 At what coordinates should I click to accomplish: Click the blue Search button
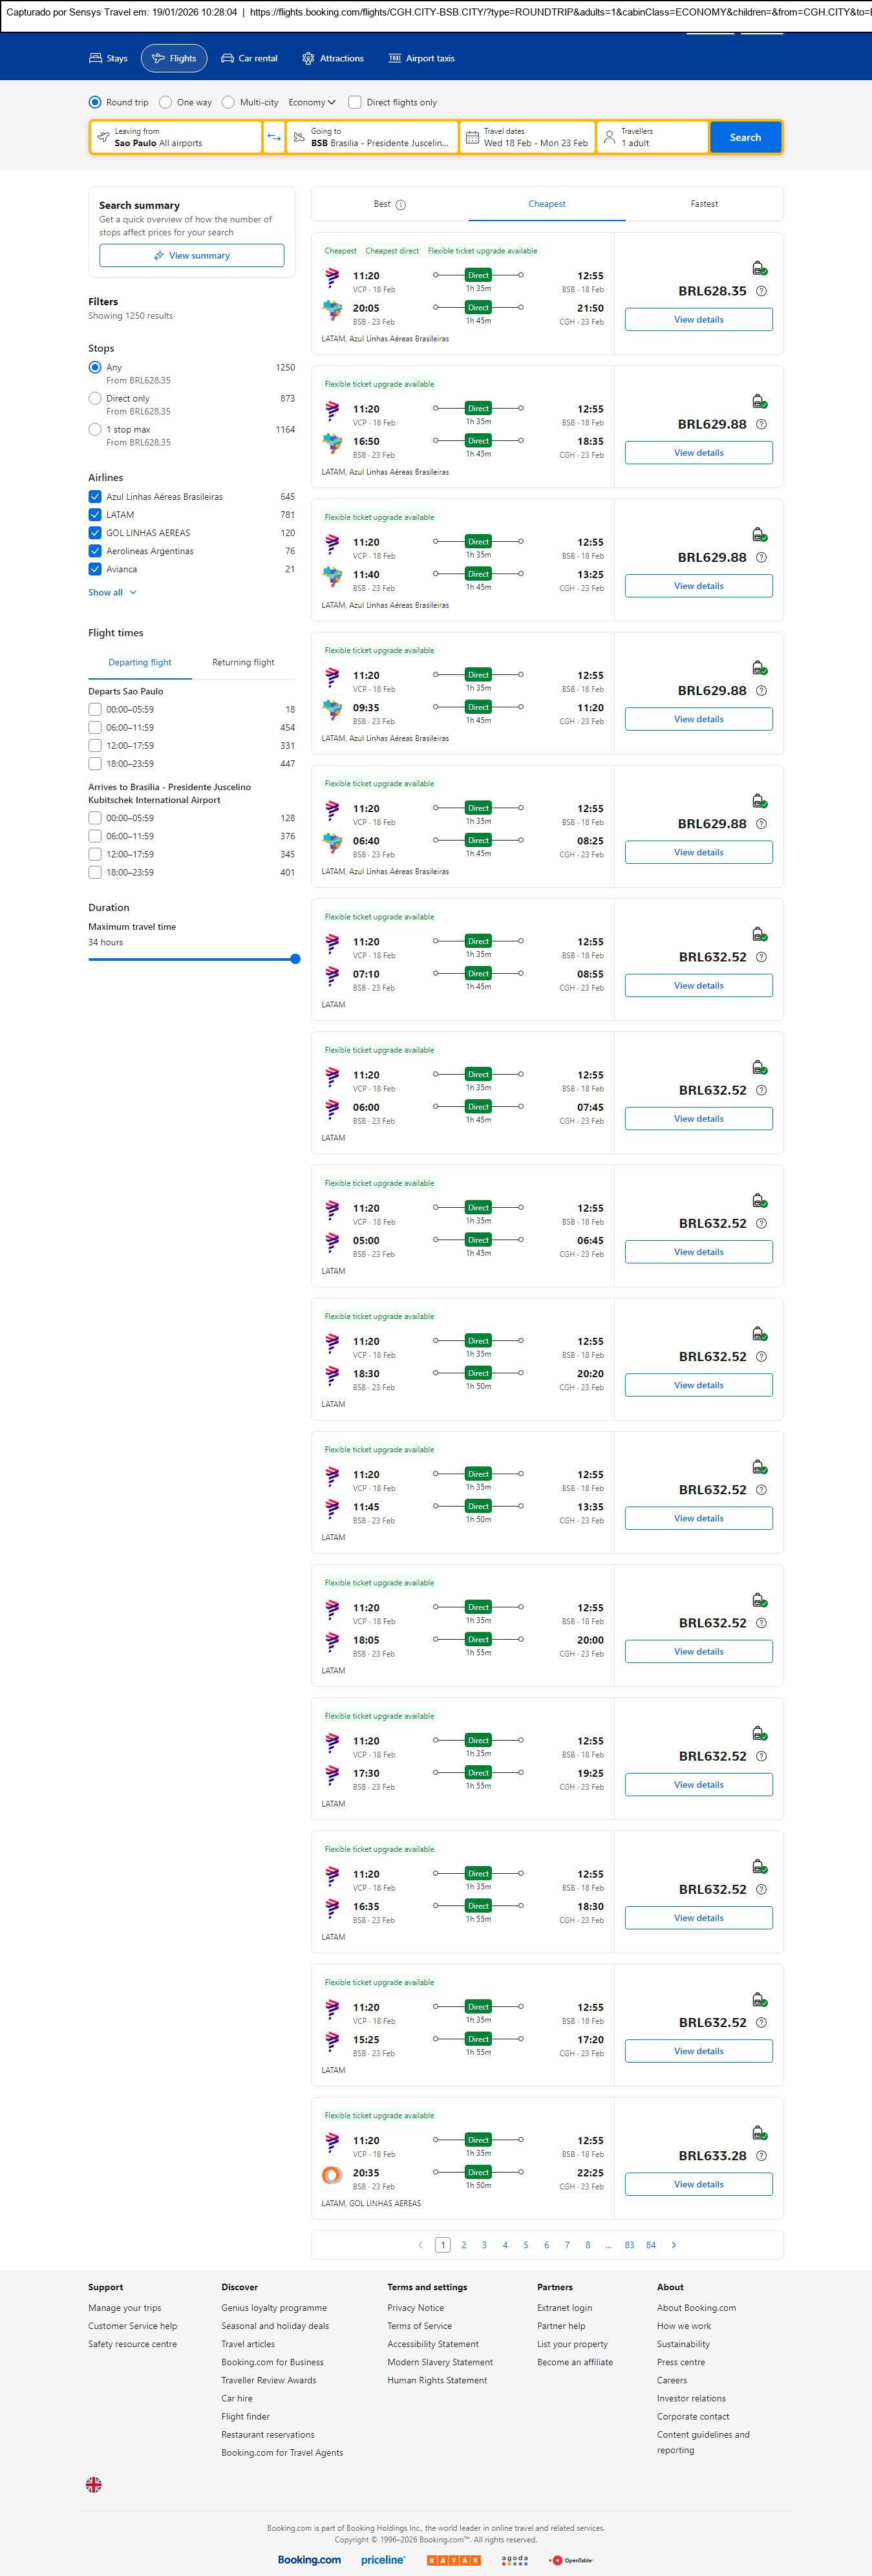pyautogui.click(x=745, y=137)
